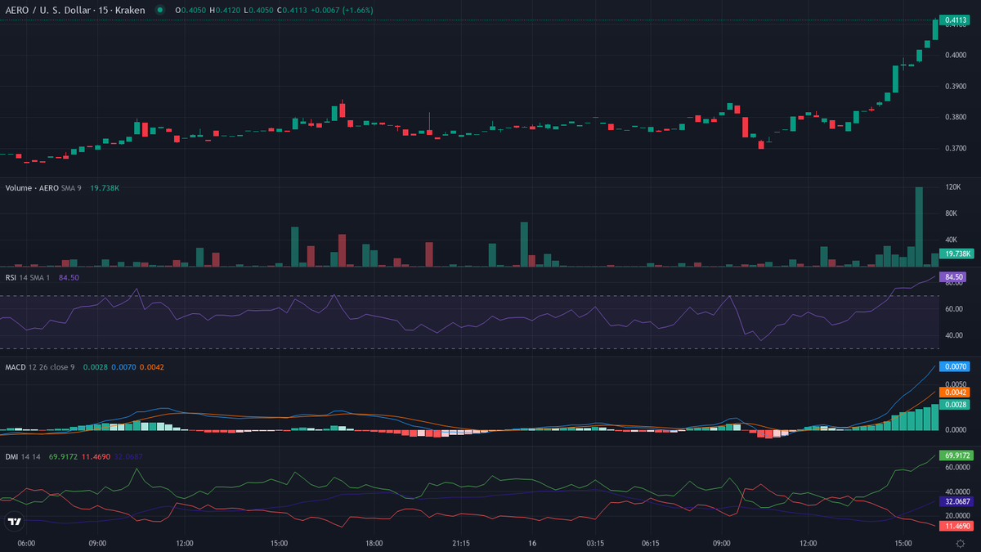The width and height of the screenshot is (981, 552).
Task: Click the 0.3700 price axis label
Action: click(956, 148)
